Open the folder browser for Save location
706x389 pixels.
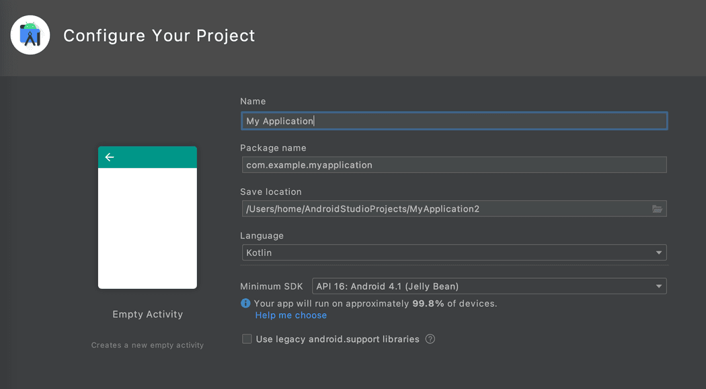[657, 208]
